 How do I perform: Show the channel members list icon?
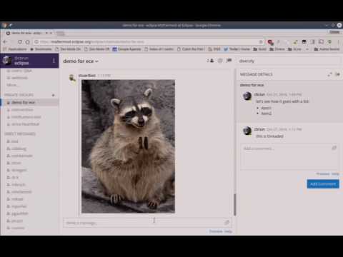[210, 61]
